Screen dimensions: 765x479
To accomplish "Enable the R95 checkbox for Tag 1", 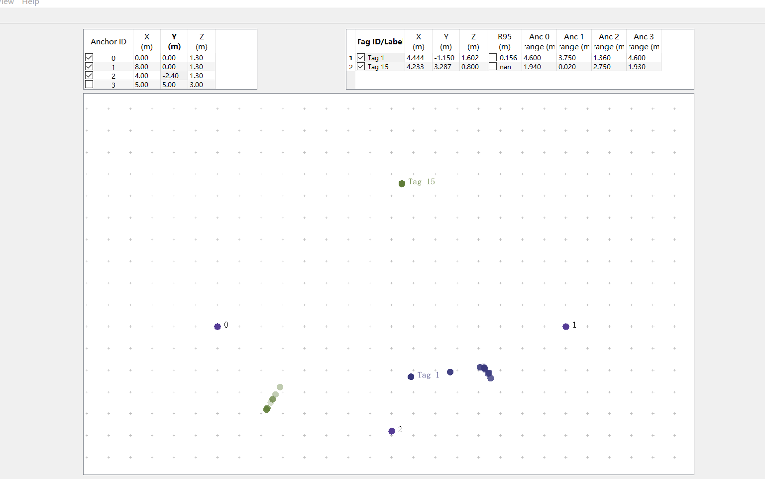I will tap(493, 58).
